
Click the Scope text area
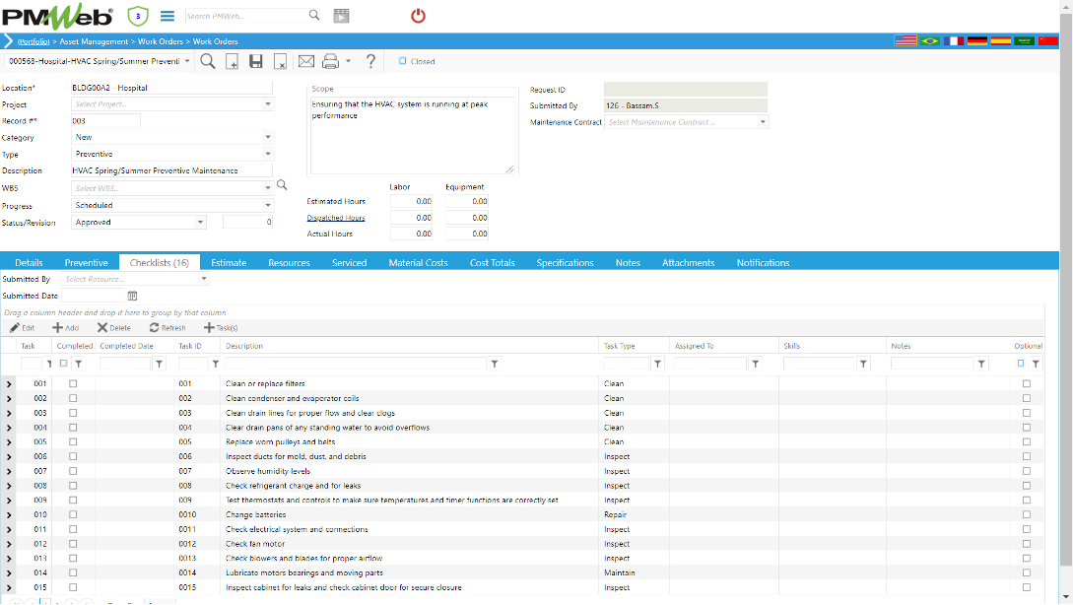(x=413, y=135)
